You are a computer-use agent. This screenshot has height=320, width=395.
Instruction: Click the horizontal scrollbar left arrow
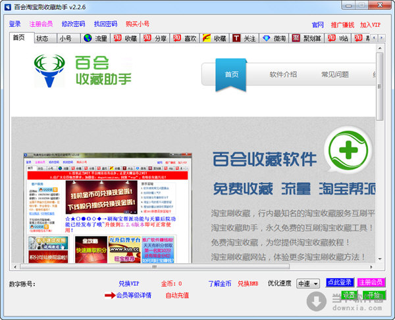coord(15,267)
